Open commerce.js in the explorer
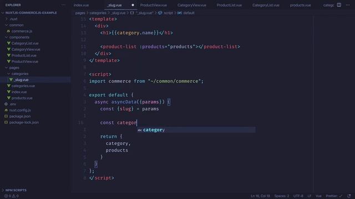This screenshot has width=355, height=199. point(22,31)
